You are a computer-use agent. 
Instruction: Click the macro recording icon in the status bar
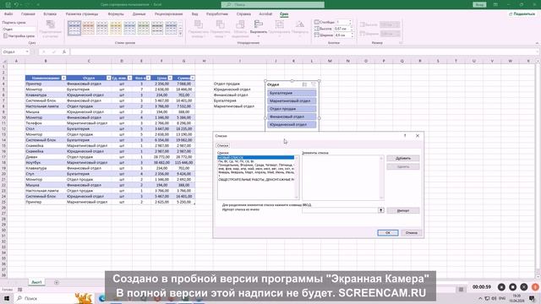pos(20,290)
